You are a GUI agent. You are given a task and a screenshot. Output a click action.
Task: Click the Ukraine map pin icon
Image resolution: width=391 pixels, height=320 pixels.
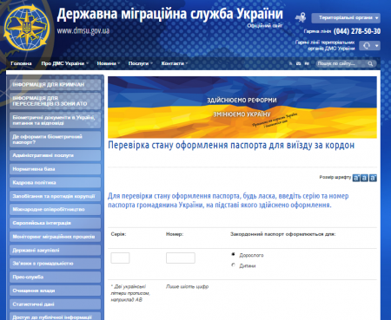pos(301,17)
